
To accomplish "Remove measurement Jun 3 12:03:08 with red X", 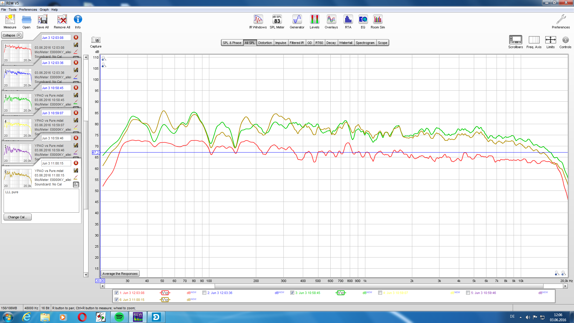I will [x=76, y=37].
